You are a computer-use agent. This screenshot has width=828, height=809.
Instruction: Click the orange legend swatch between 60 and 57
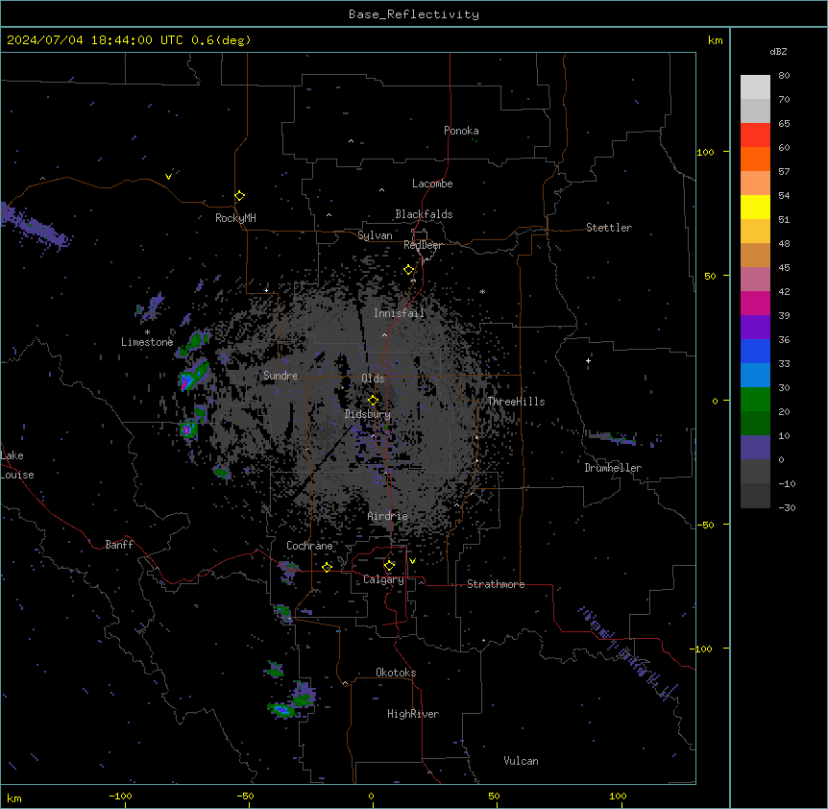(x=755, y=159)
